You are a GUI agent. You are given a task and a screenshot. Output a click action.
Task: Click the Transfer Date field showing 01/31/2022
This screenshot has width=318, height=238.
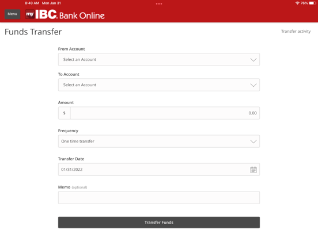(x=159, y=170)
